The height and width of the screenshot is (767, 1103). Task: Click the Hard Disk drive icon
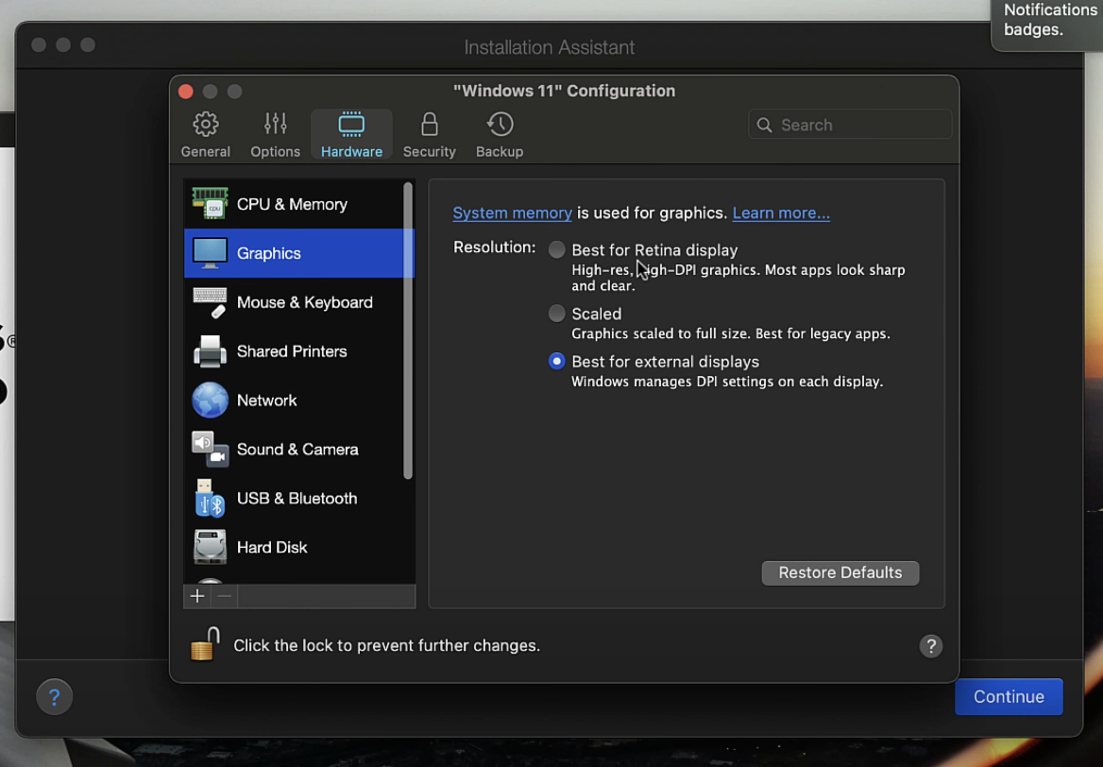210,548
